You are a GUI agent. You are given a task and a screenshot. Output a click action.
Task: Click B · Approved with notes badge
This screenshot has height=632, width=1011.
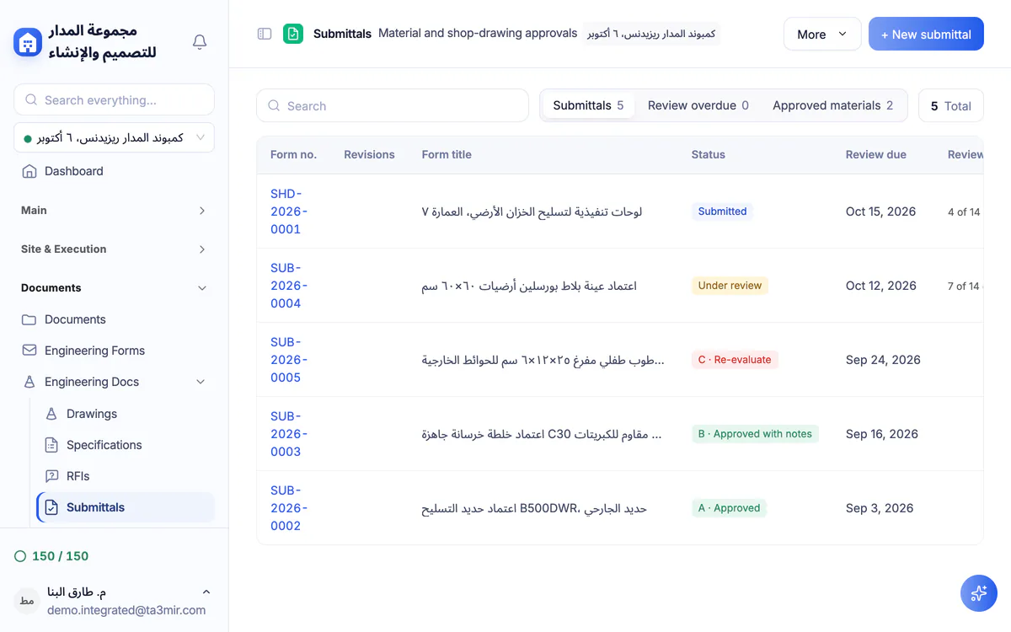click(755, 434)
